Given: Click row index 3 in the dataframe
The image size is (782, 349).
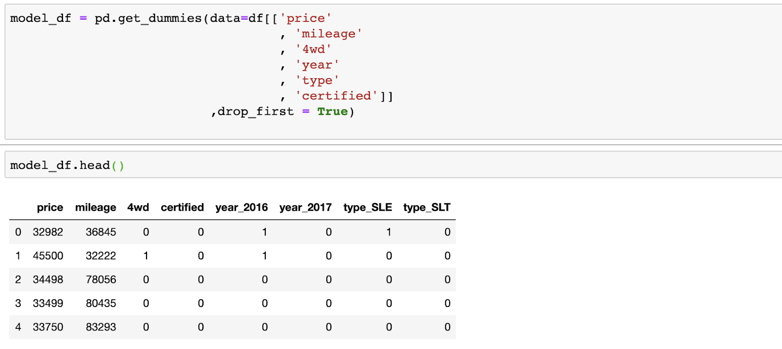Looking at the screenshot, I should click(x=18, y=303).
